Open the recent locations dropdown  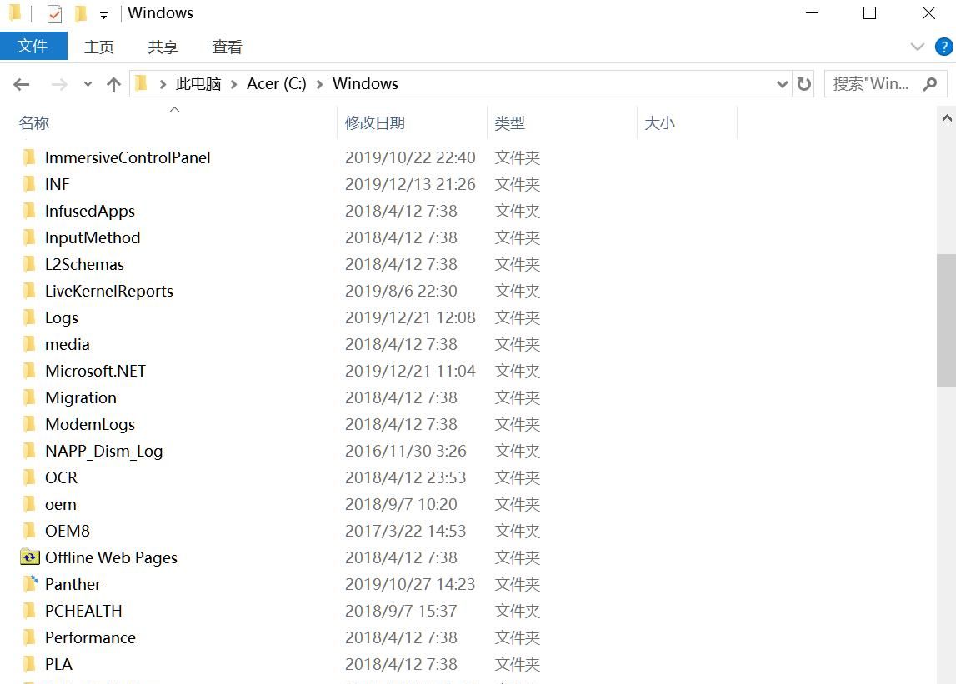coord(88,84)
